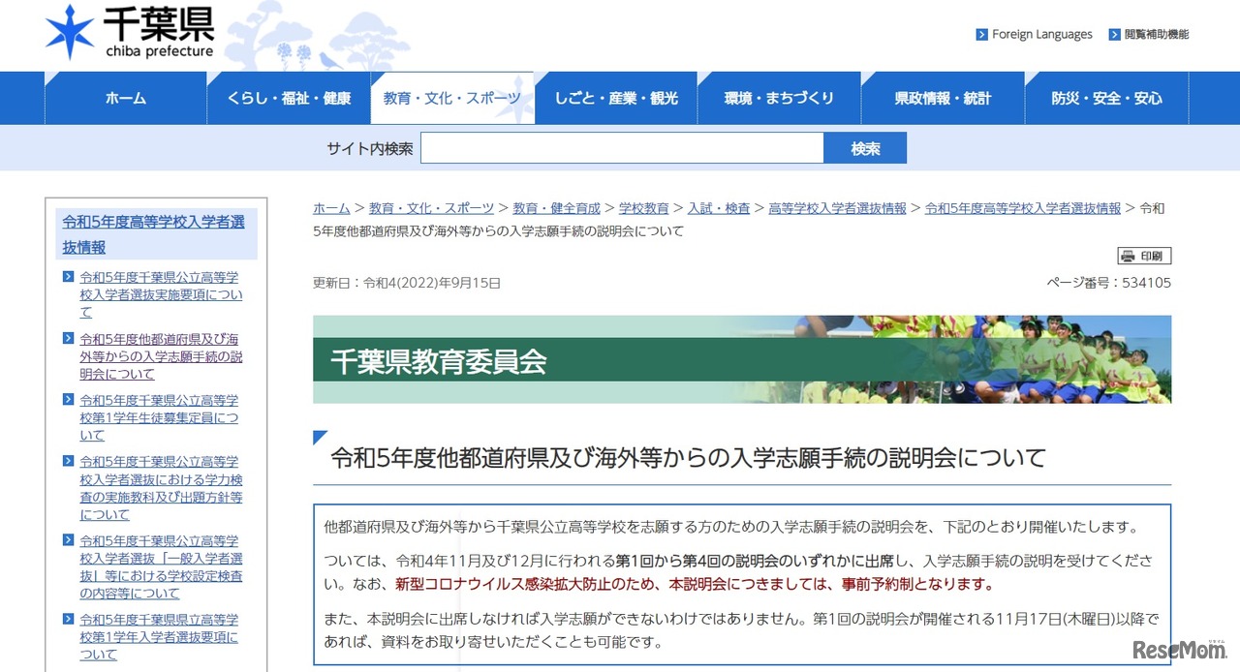Click the page heading 令和5年度他都道府県及び海外等からの入学志願手続の説明会について

(x=689, y=457)
